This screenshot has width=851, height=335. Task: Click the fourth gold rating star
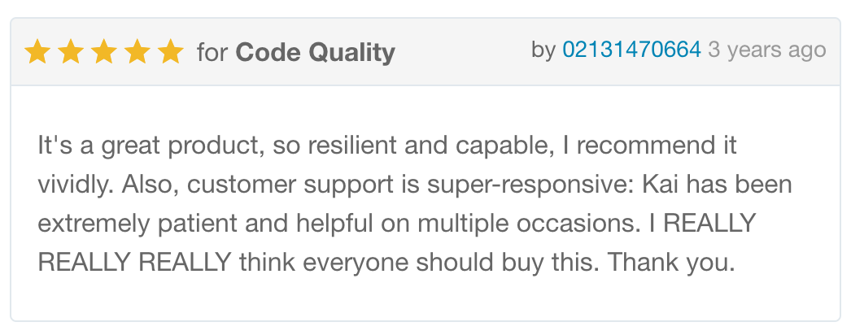[x=137, y=53]
